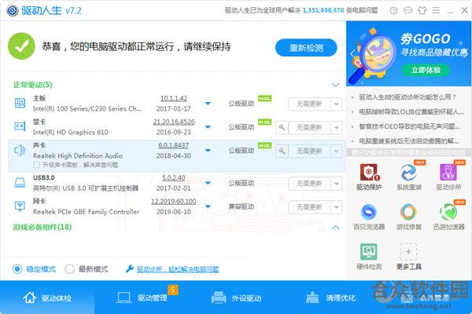The width and height of the screenshot is (472, 314).
Task: Click the 网卡 network device icon
Action: click(x=20, y=206)
